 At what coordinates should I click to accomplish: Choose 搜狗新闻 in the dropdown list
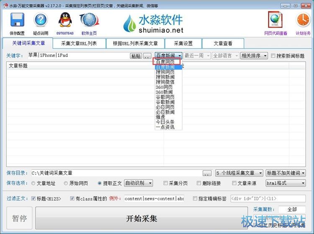169,77
